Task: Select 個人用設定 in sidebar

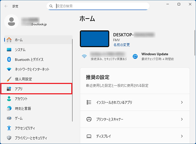Action: pos(38,79)
